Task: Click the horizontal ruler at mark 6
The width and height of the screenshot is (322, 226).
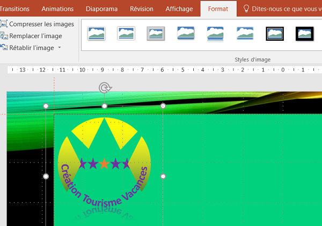Action: click(162, 70)
